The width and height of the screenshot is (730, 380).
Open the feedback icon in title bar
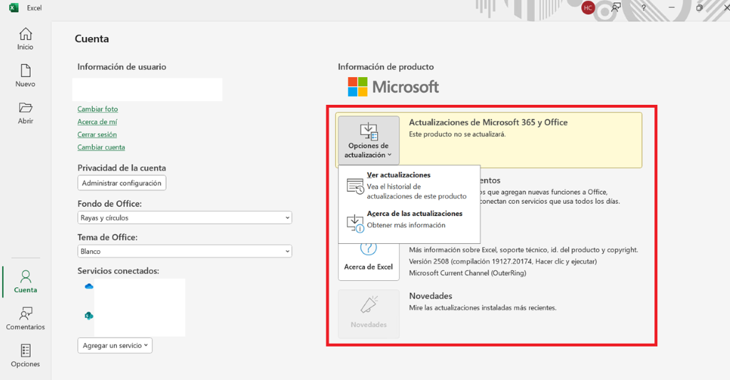click(x=616, y=7)
